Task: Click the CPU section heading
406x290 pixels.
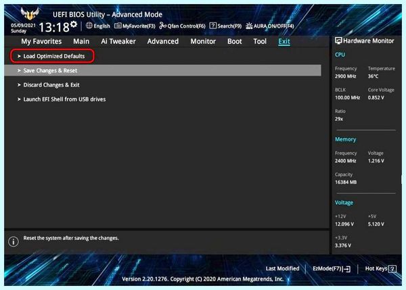Action: pos(340,55)
